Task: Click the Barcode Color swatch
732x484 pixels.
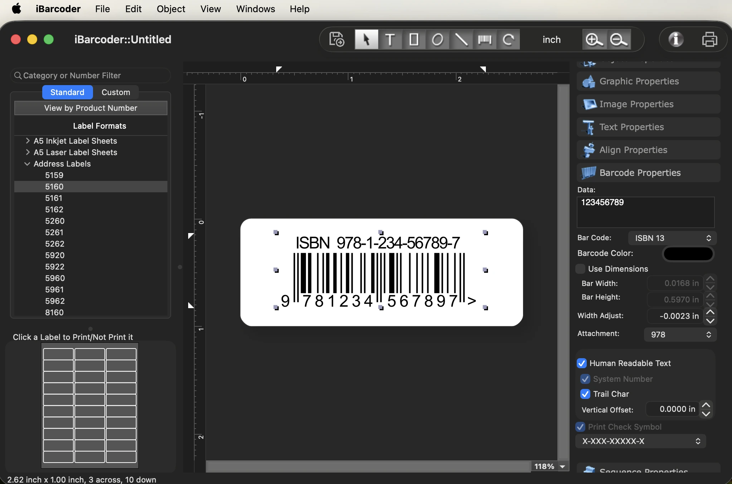Action: (x=688, y=253)
